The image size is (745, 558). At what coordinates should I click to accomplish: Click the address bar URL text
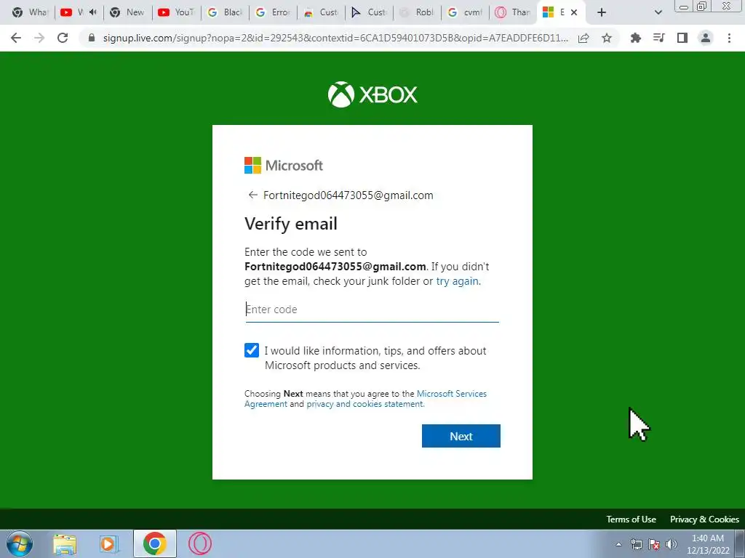[335, 38]
